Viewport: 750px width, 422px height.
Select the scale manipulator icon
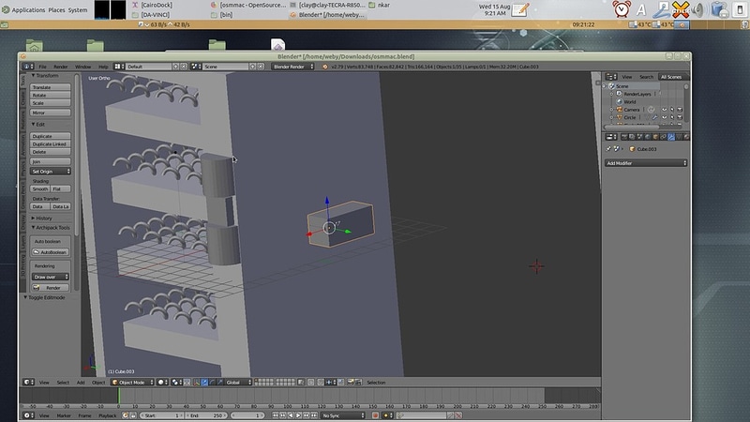[x=219, y=383]
